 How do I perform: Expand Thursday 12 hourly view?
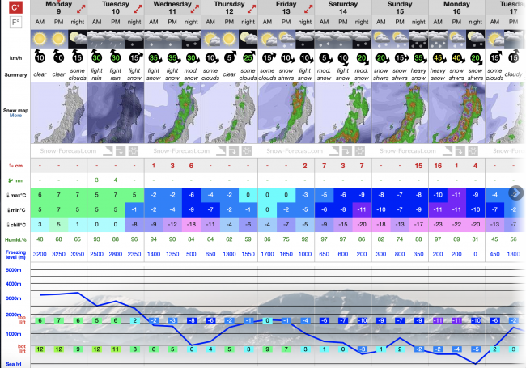252,9
